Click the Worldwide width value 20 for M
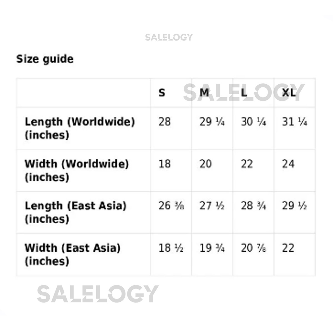Screen dimensions: 333x331 [206, 164]
